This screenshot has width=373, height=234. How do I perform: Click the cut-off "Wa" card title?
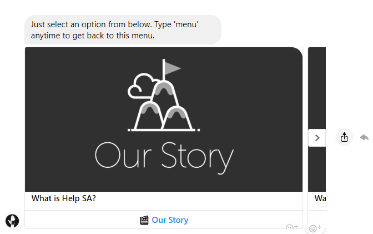320,198
